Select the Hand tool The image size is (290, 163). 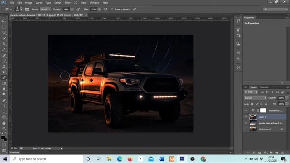pyautogui.click(x=4, y=123)
